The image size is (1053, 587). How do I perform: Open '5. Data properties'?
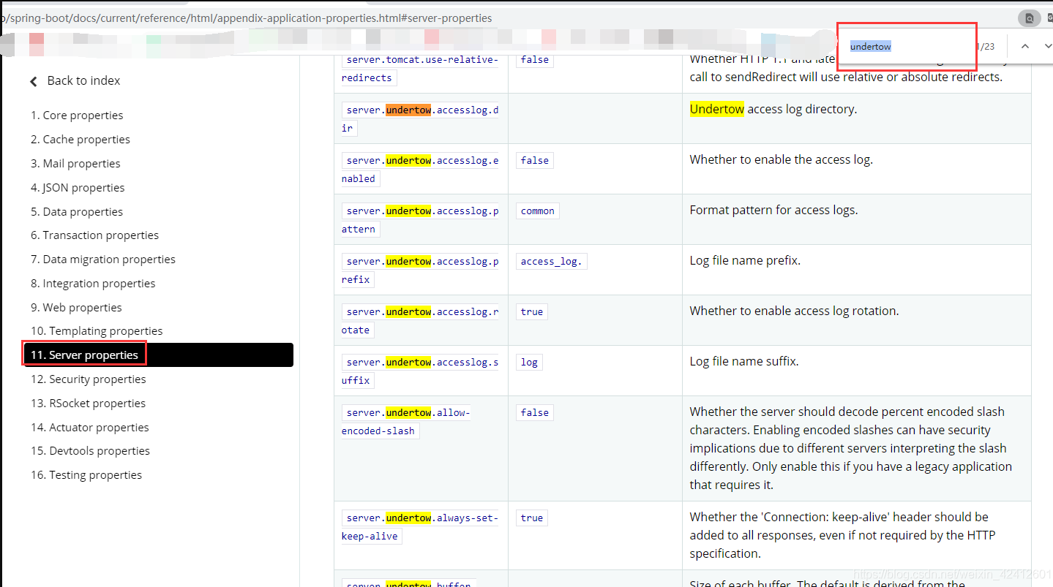(x=75, y=211)
